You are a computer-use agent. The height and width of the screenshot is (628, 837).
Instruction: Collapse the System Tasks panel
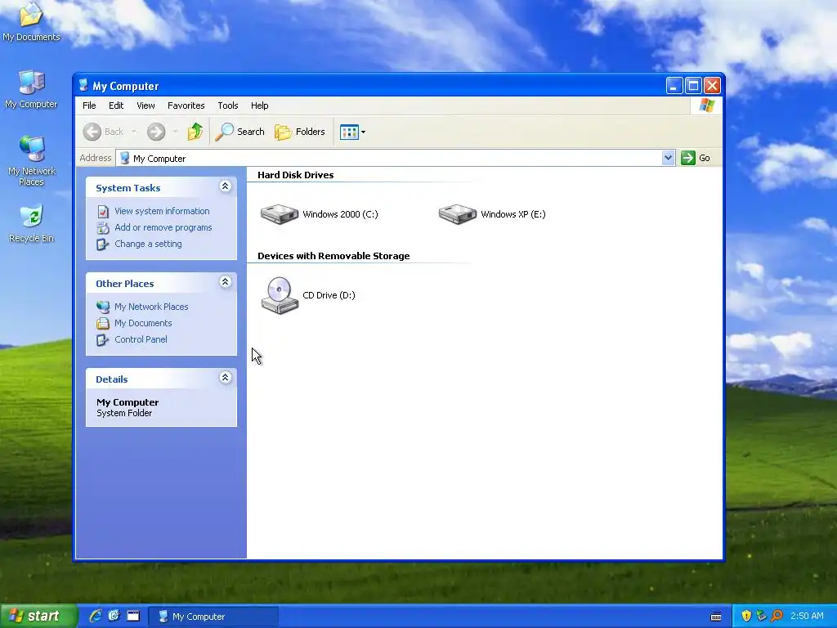click(226, 186)
